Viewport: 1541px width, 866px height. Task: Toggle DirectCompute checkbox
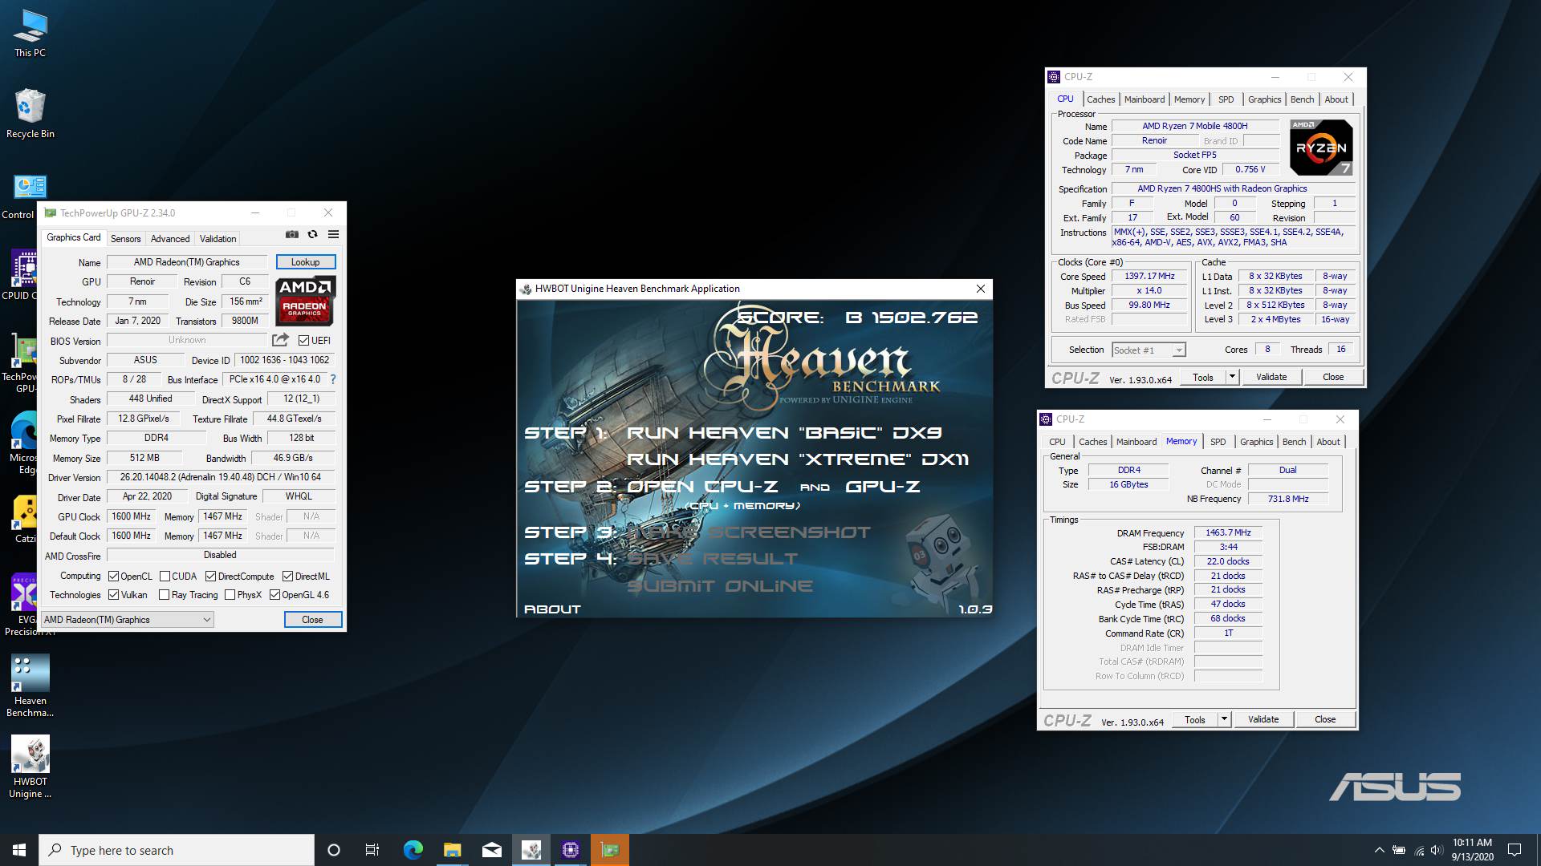tap(210, 576)
